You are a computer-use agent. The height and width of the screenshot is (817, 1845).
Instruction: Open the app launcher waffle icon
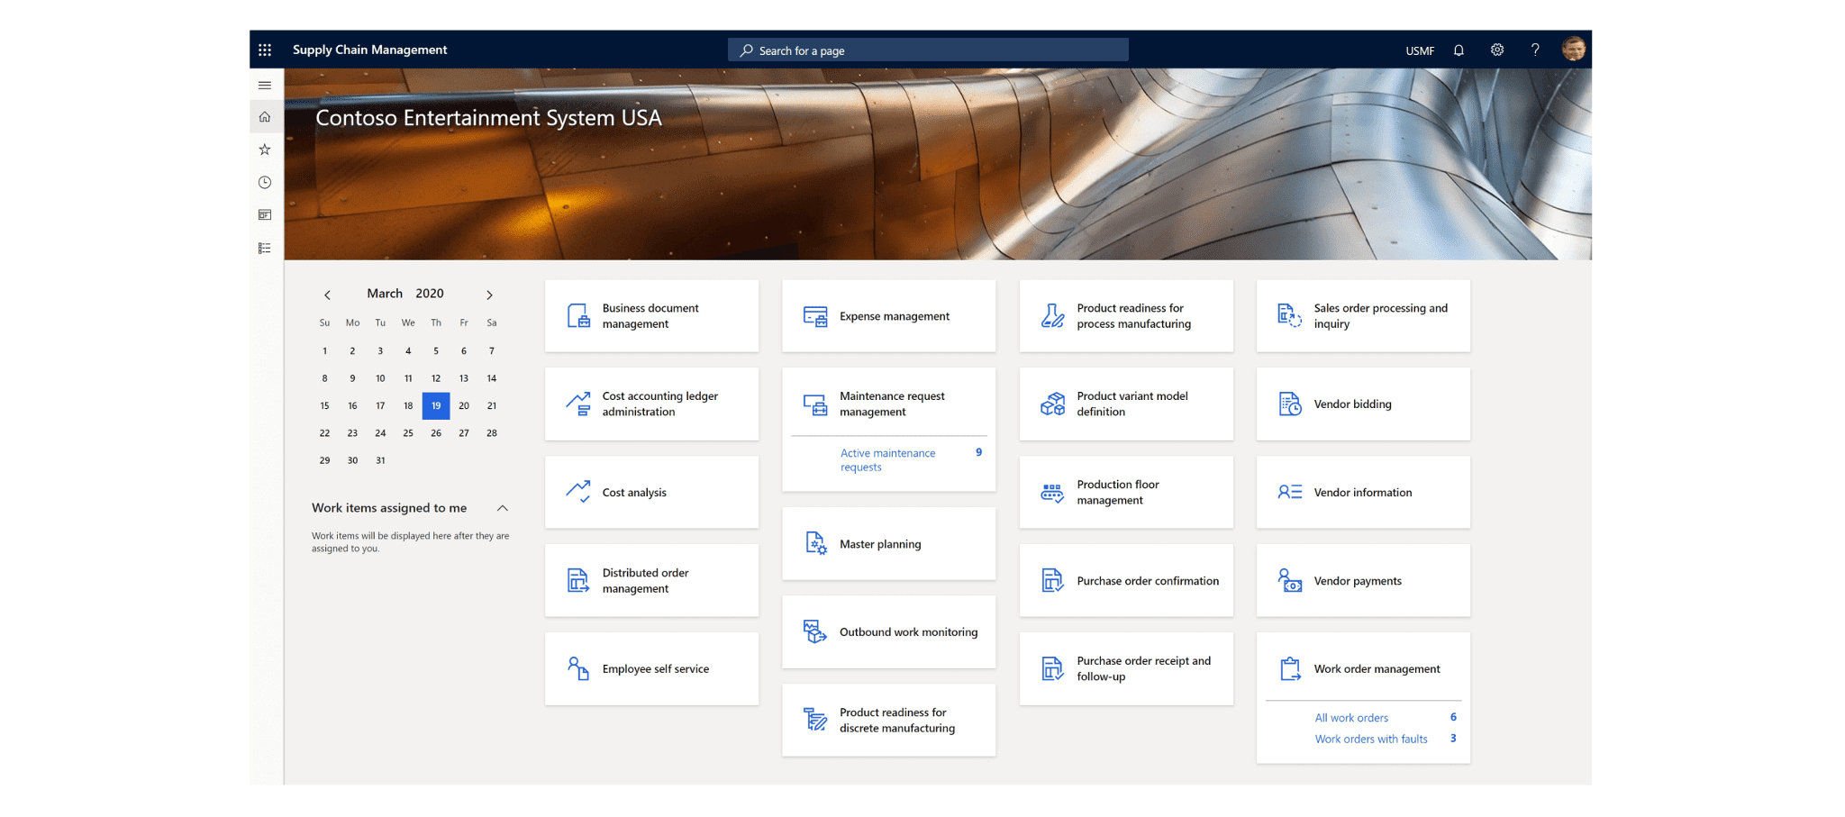point(265,50)
